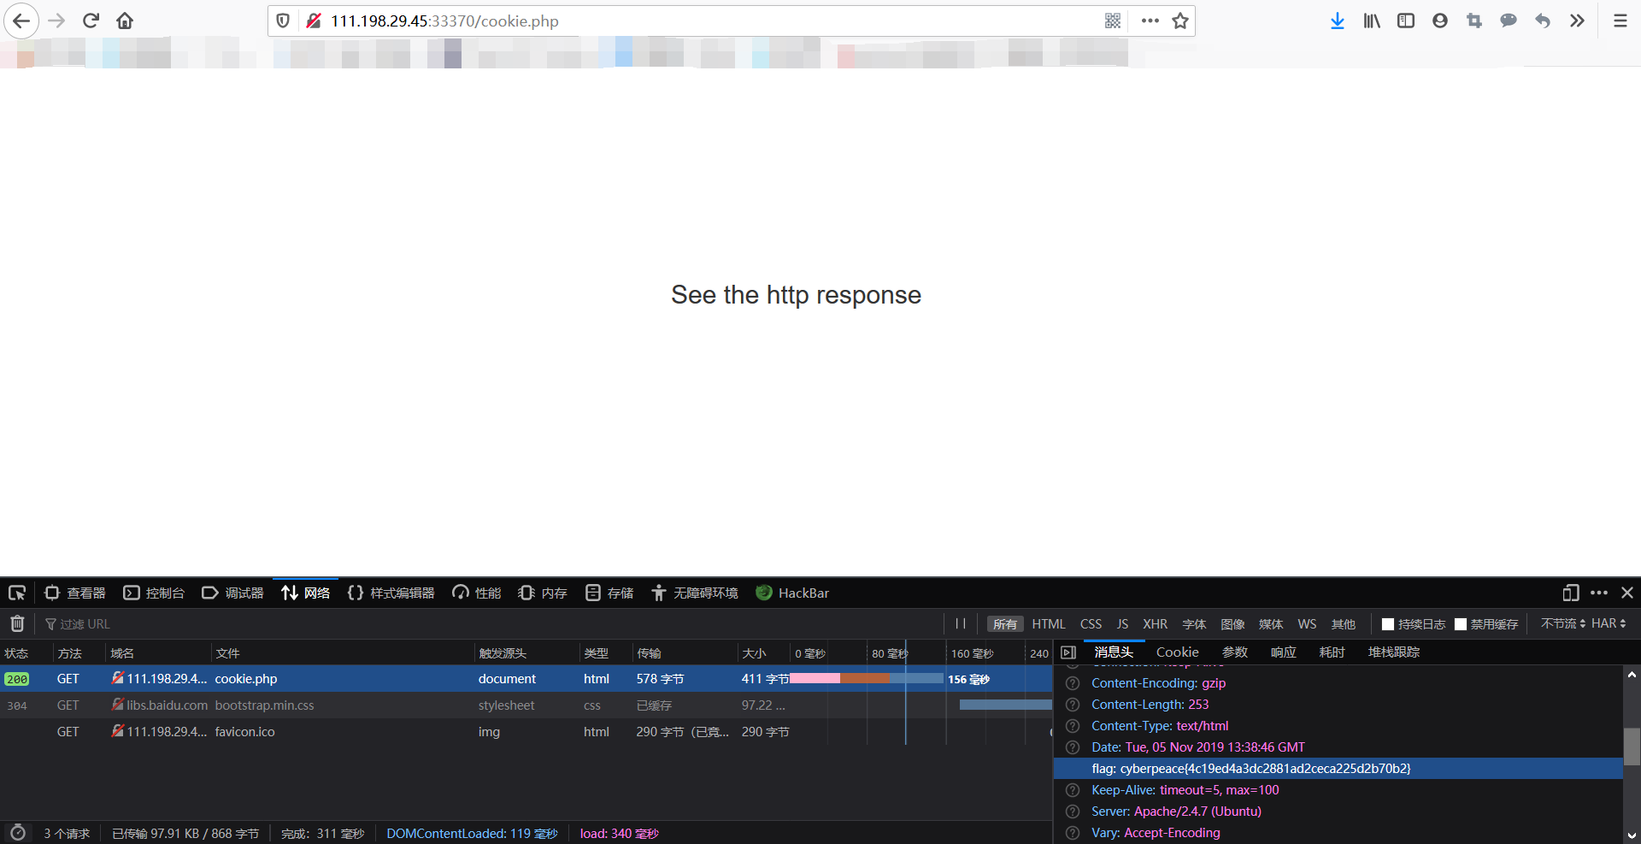Go back to the previous page
Screen dimensions: 1641x844
[21, 21]
